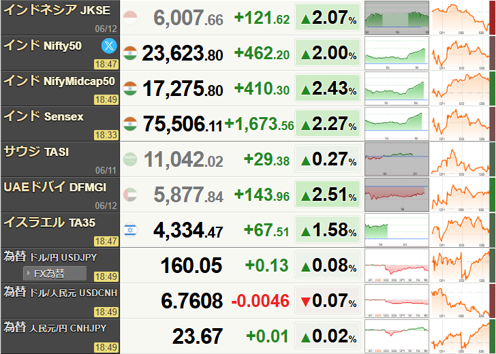Click the 18:33 timestamp on Sensex row

[x=106, y=135]
